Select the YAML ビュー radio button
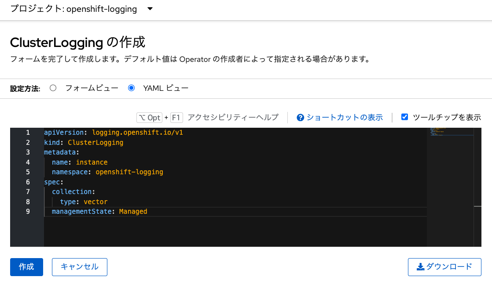This screenshot has width=492, height=284. [x=132, y=88]
